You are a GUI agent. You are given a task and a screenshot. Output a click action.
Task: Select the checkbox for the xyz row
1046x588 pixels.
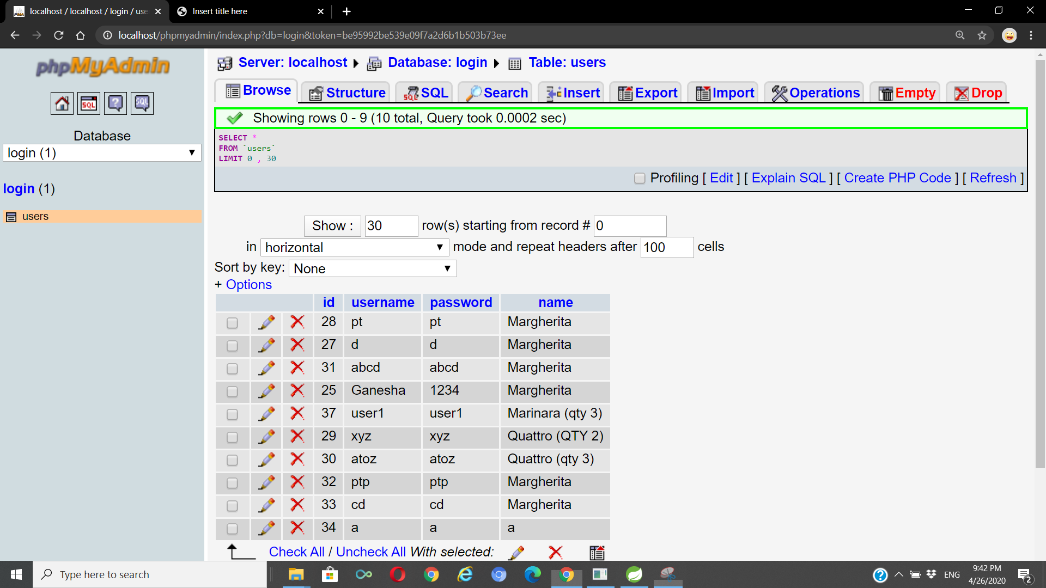tap(232, 437)
